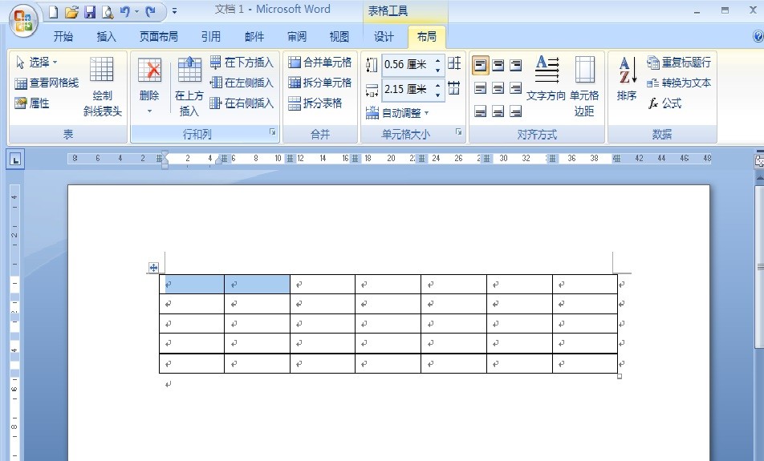Decrease row height with down spinner
The height and width of the screenshot is (461, 764).
pyautogui.click(x=437, y=70)
